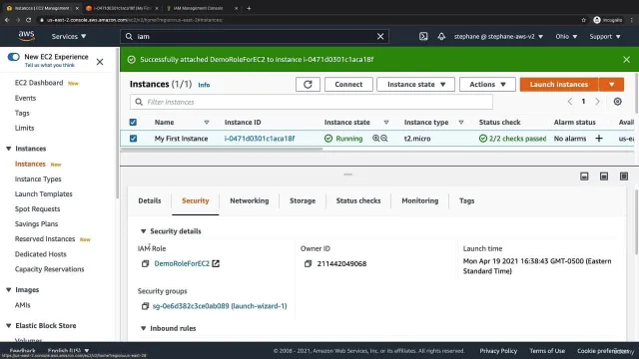Switch to split panel layout icon
This screenshot has height=359, width=639.
coord(604,177)
